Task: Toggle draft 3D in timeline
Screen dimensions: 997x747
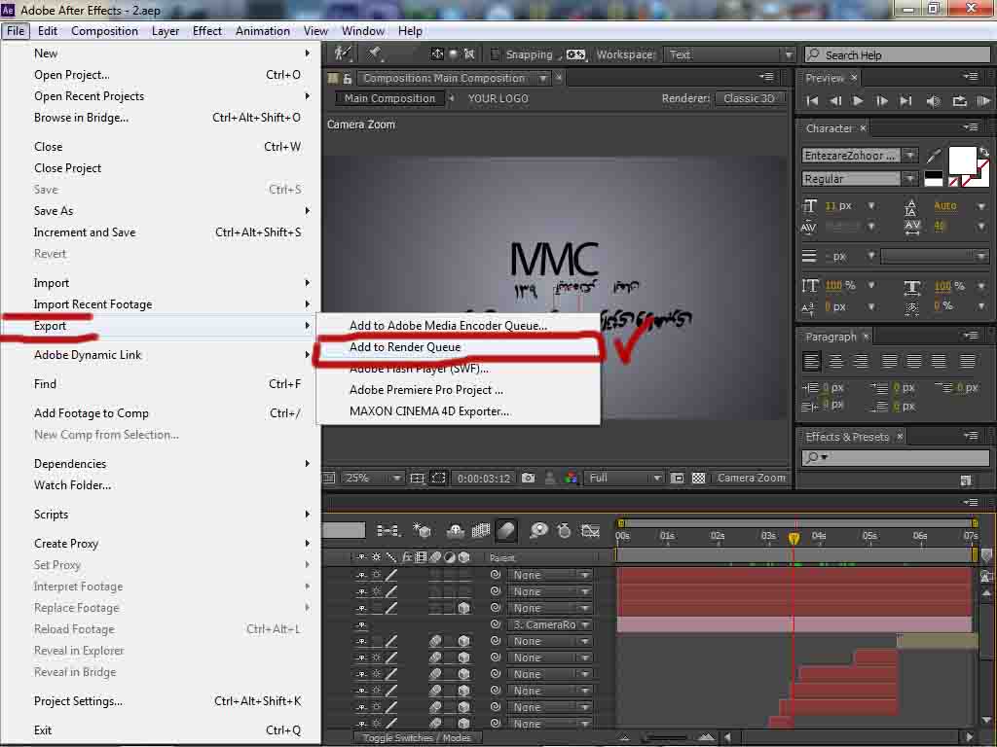Action: tap(422, 530)
